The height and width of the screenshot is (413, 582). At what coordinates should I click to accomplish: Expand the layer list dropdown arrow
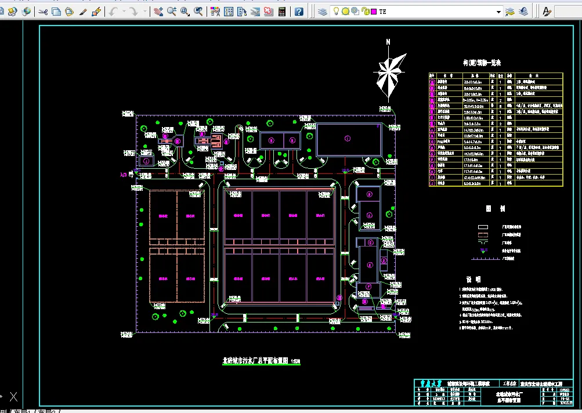click(x=498, y=12)
